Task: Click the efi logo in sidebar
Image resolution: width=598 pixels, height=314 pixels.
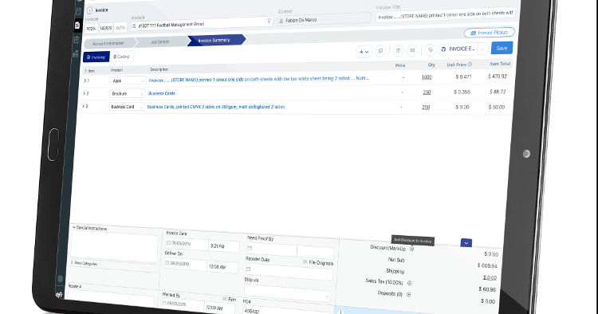Action: (59, 295)
